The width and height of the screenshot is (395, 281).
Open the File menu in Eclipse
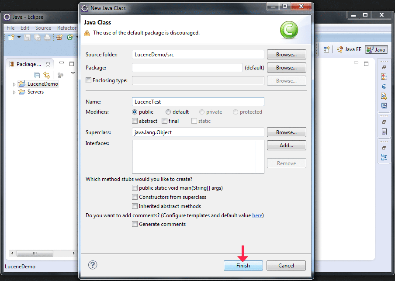[x=10, y=28]
